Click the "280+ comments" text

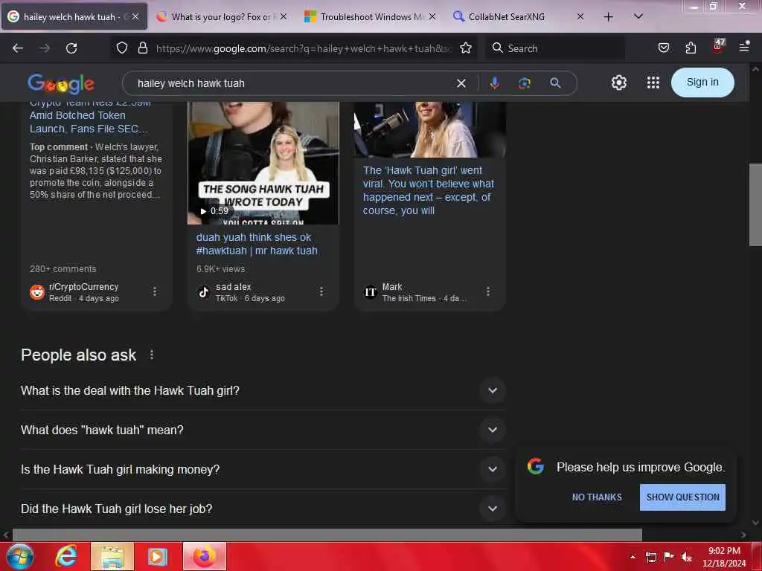click(63, 269)
